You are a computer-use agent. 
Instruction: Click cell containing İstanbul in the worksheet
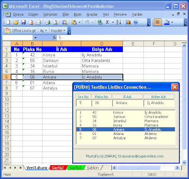click(x=61, y=66)
